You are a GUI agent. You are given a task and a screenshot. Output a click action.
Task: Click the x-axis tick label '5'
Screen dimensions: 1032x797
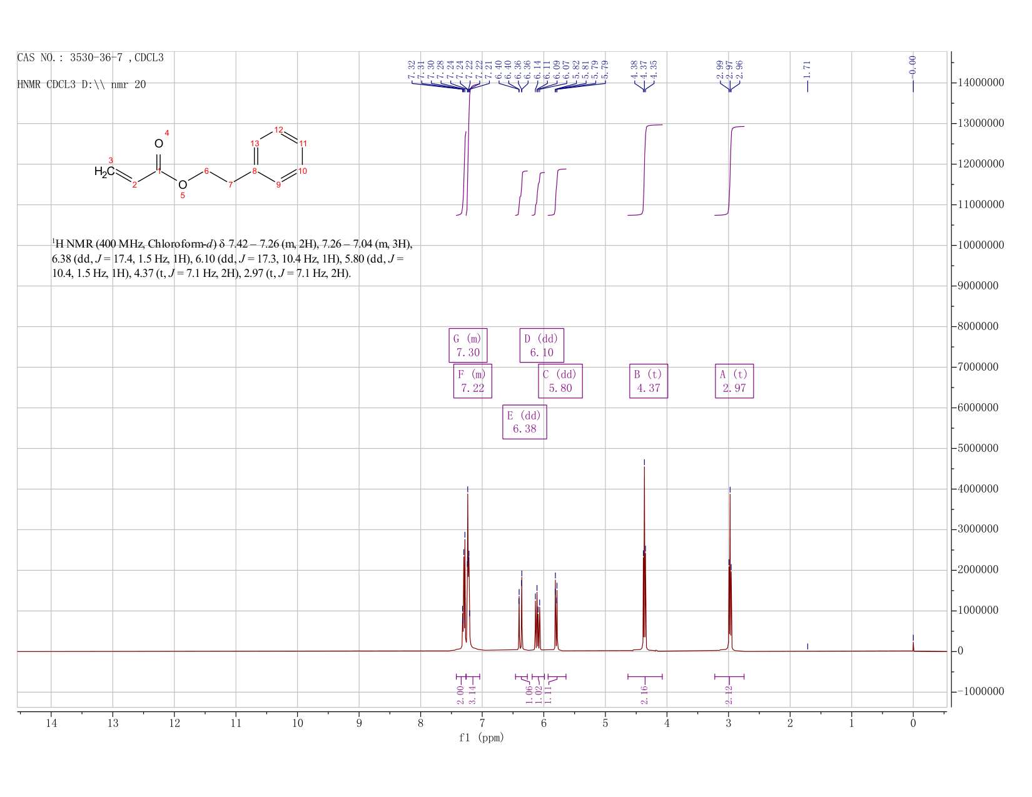(605, 723)
